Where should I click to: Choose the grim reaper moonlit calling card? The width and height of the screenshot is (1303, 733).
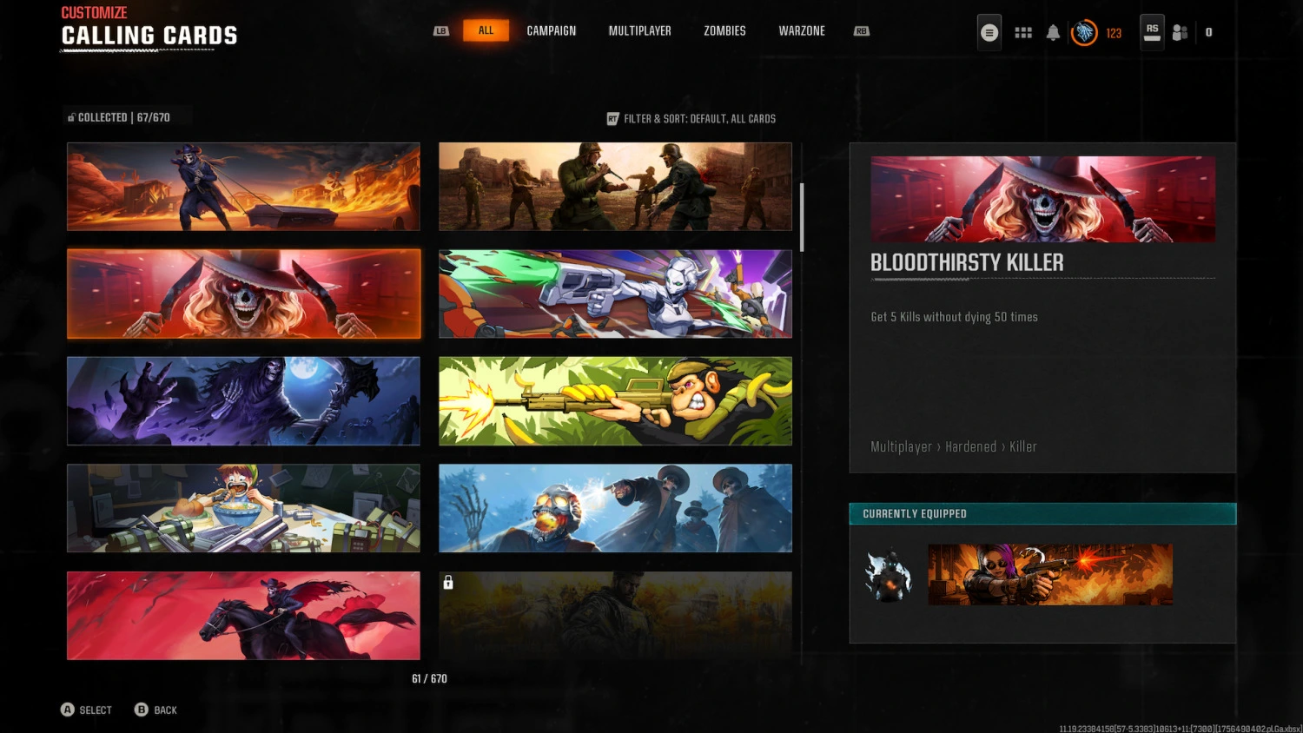pyautogui.click(x=243, y=401)
